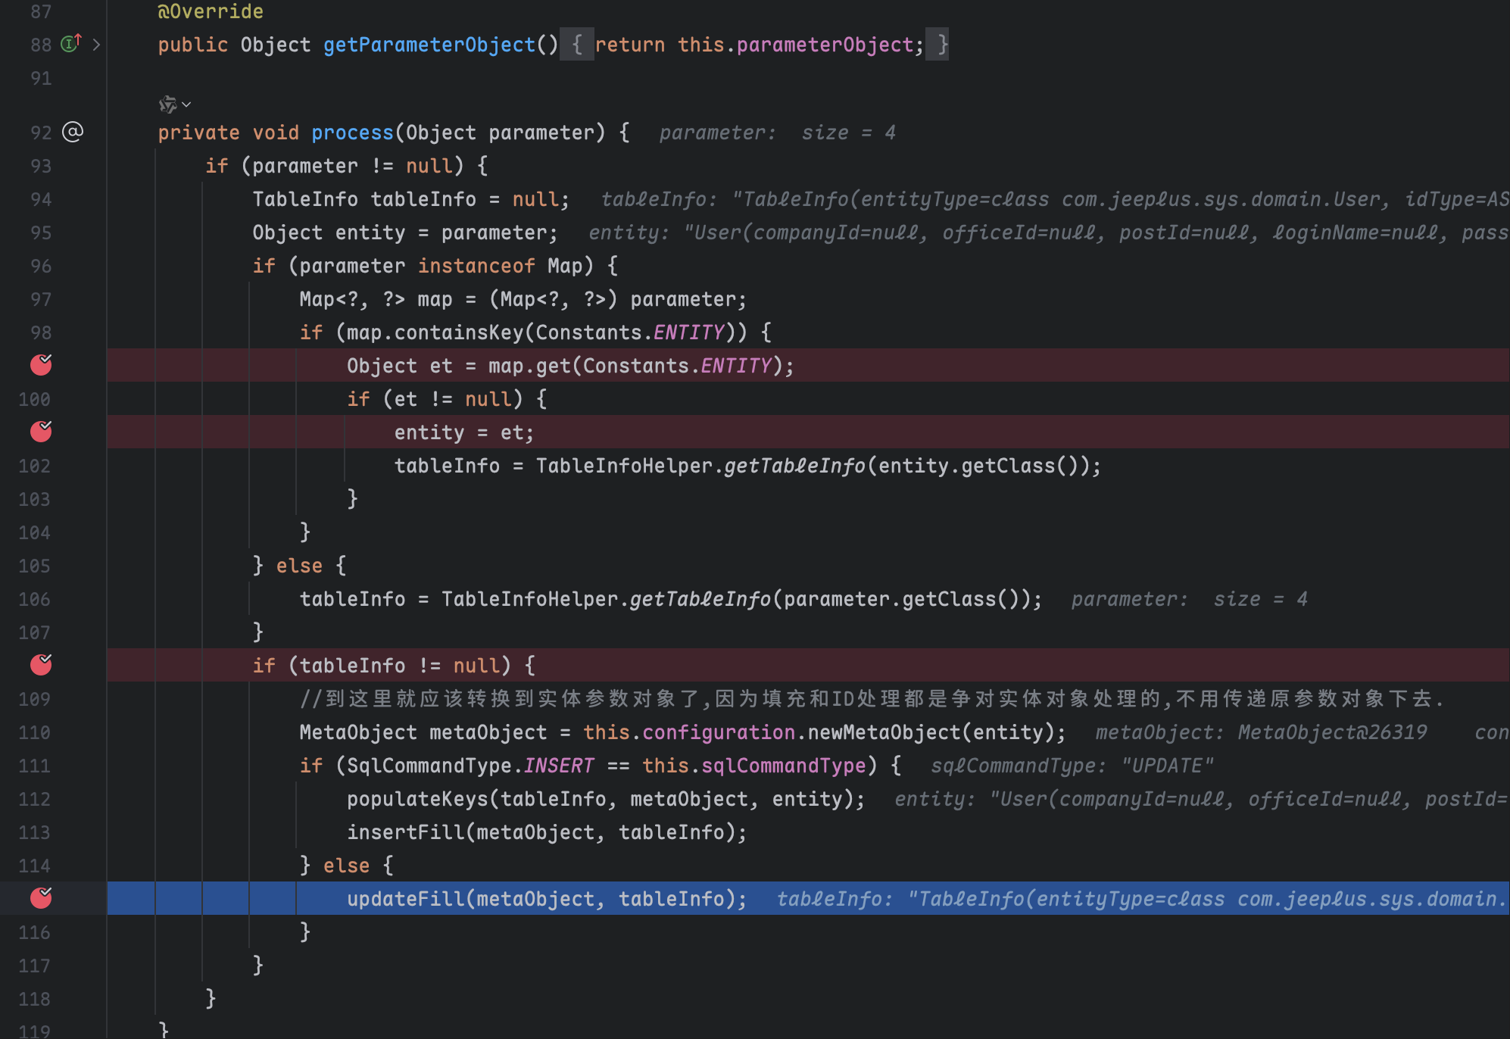This screenshot has height=1039, width=1510.
Task: Click the breakpoint icon on the updateFill line
Action: [41, 899]
